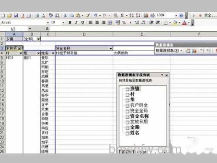Screen dimensions: 217x163
Task: Open the 数据透视表(P) menu
Action: tap(169, 50)
